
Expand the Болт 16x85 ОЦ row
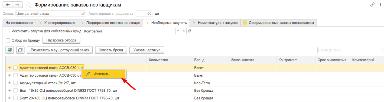pyautogui.click(x=10, y=90)
